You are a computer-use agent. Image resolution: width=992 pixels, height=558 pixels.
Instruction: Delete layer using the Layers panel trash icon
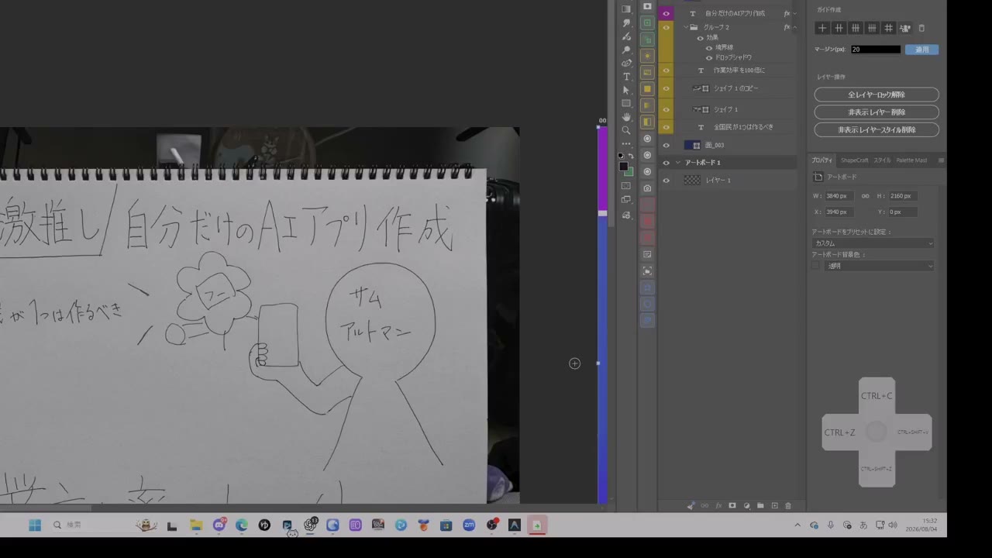(x=788, y=506)
